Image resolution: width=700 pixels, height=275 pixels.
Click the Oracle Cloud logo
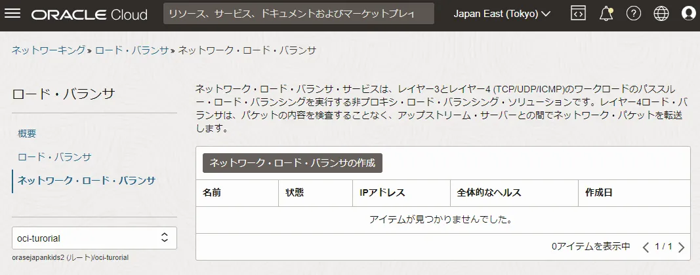[89, 14]
